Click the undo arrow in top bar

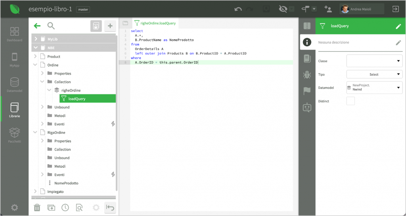[238, 9]
